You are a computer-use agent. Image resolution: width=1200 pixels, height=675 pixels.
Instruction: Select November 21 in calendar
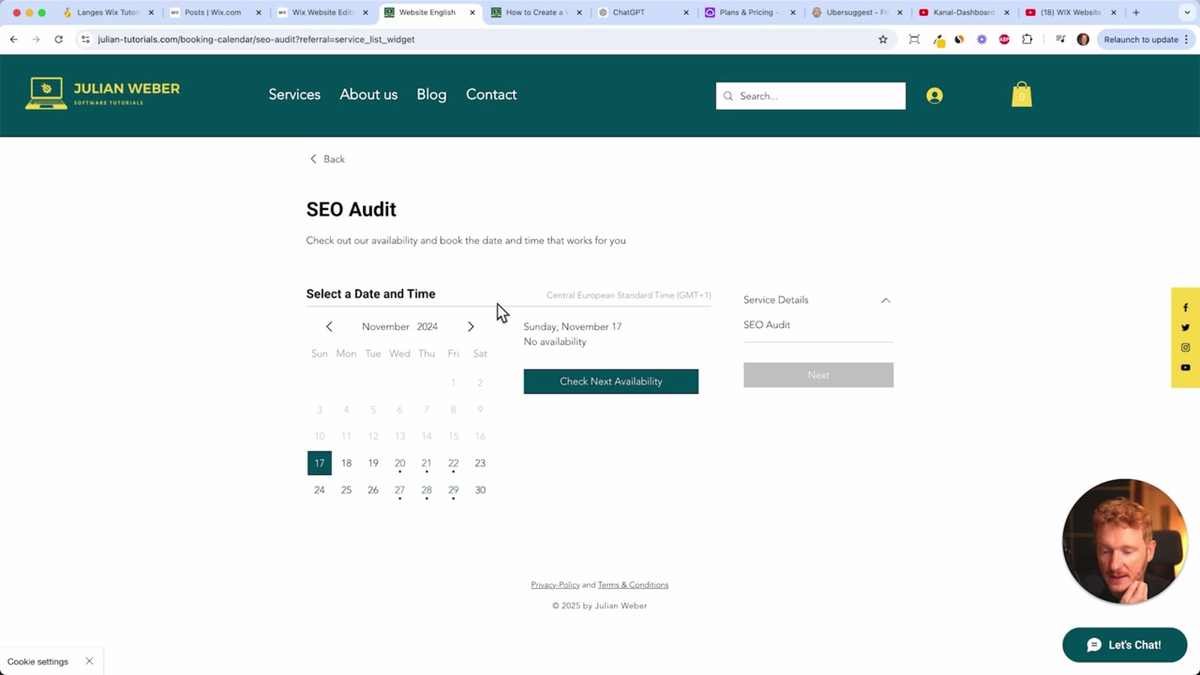pos(427,463)
